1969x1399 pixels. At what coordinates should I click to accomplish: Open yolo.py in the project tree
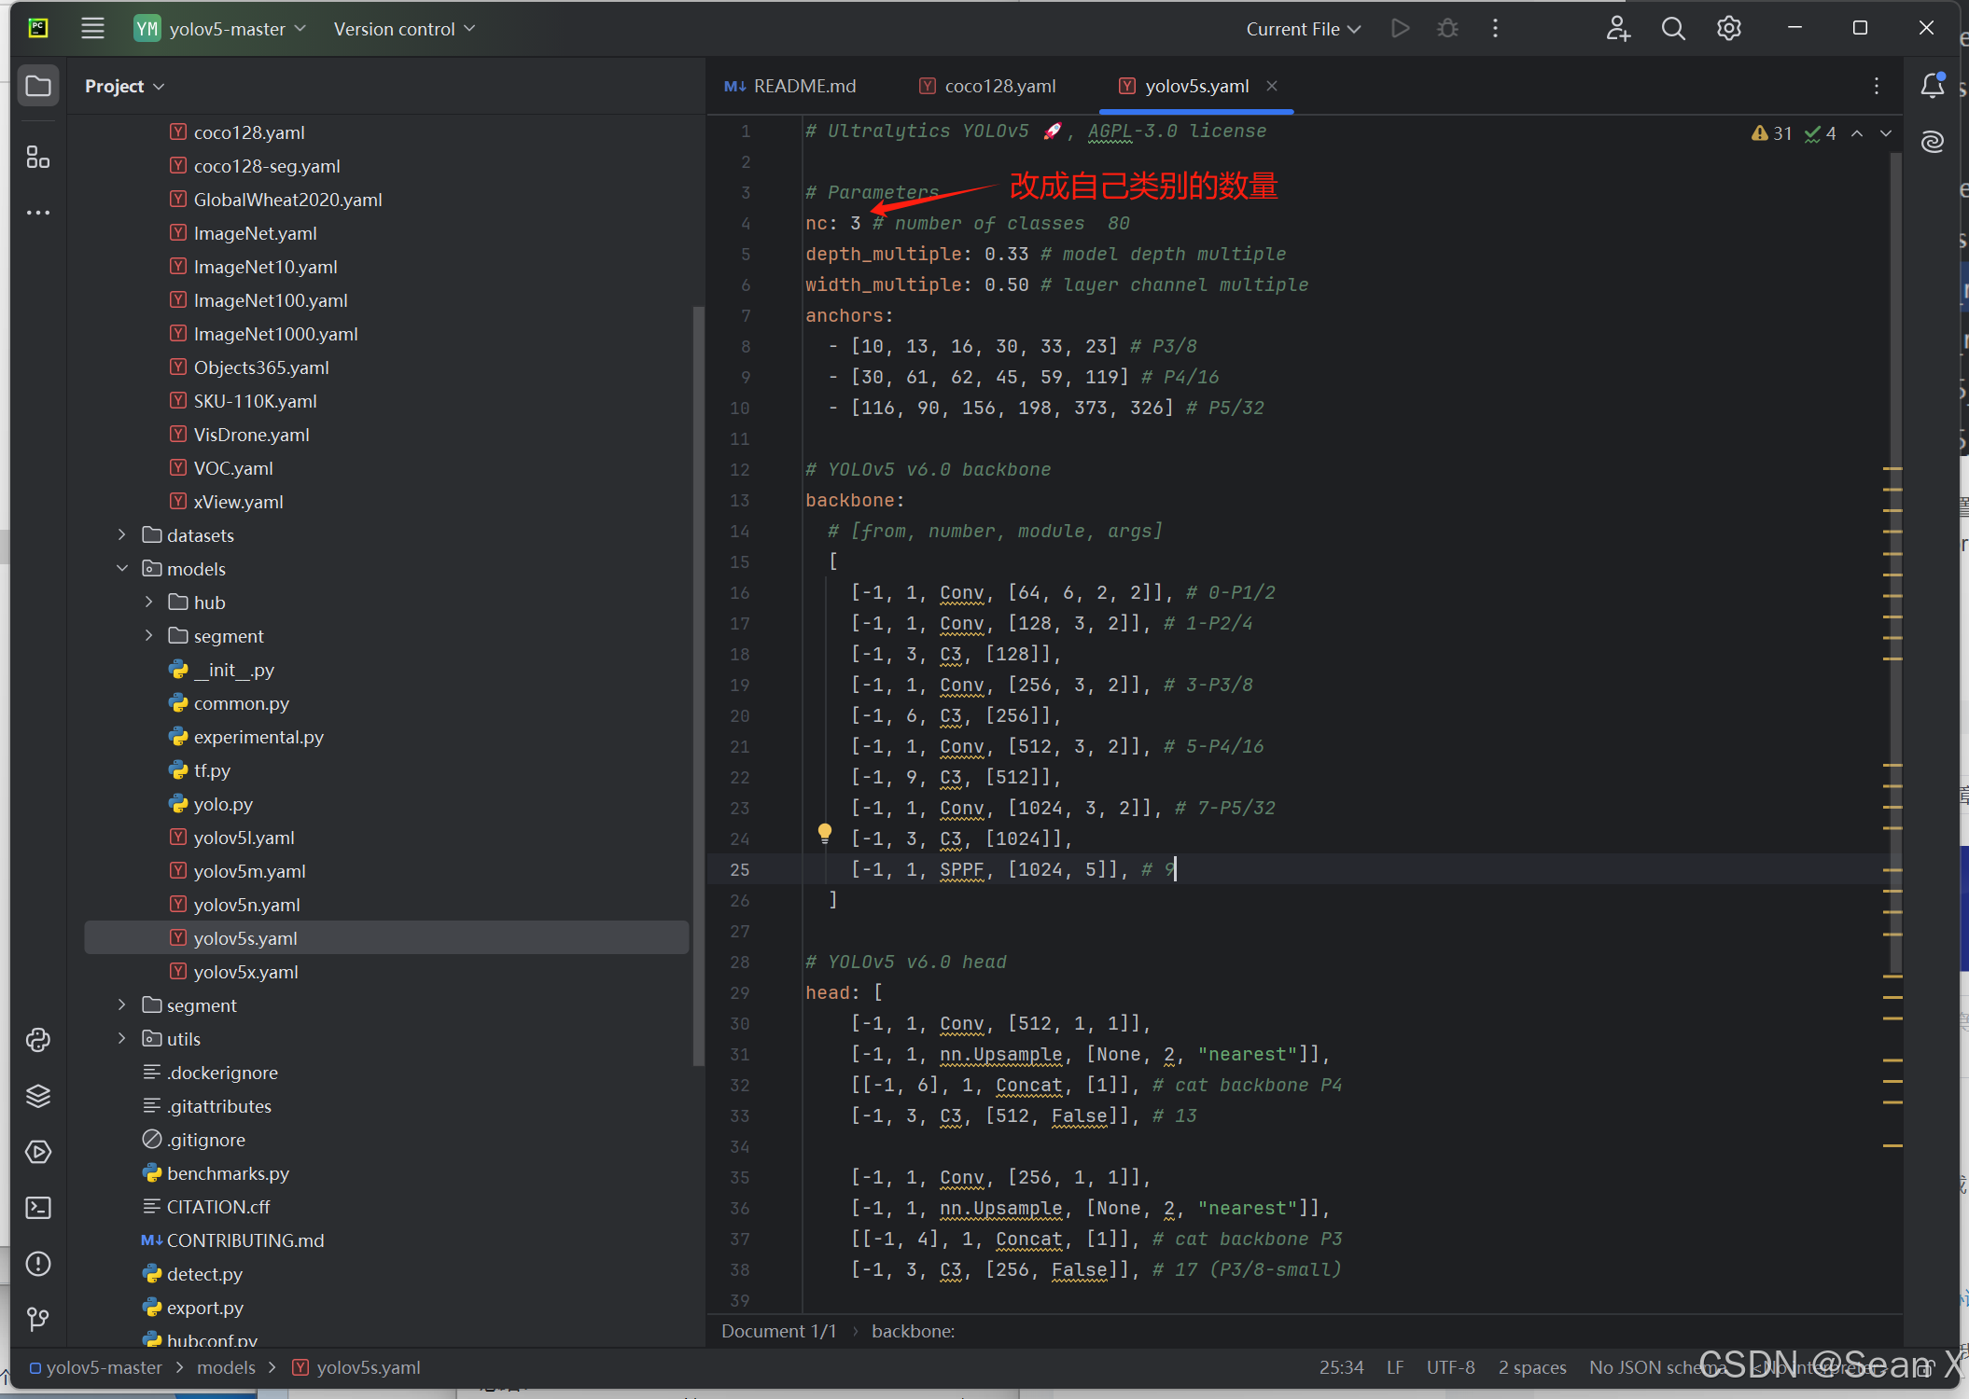[x=223, y=804]
